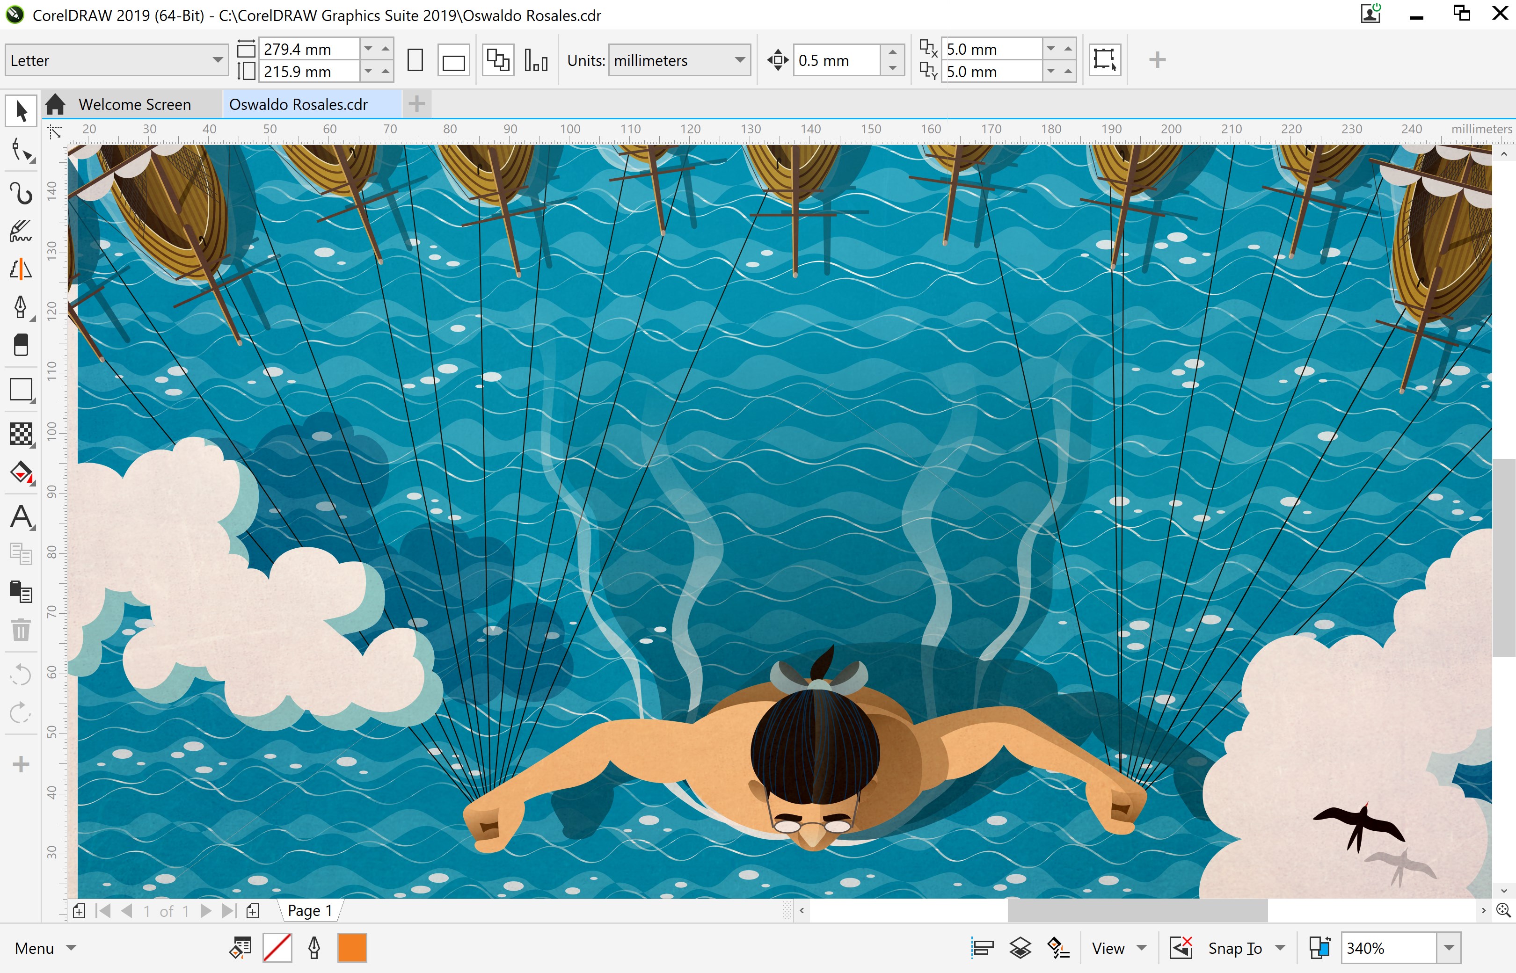Select the Pick tool arrow
Image resolution: width=1516 pixels, height=973 pixels.
pyautogui.click(x=21, y=111)
